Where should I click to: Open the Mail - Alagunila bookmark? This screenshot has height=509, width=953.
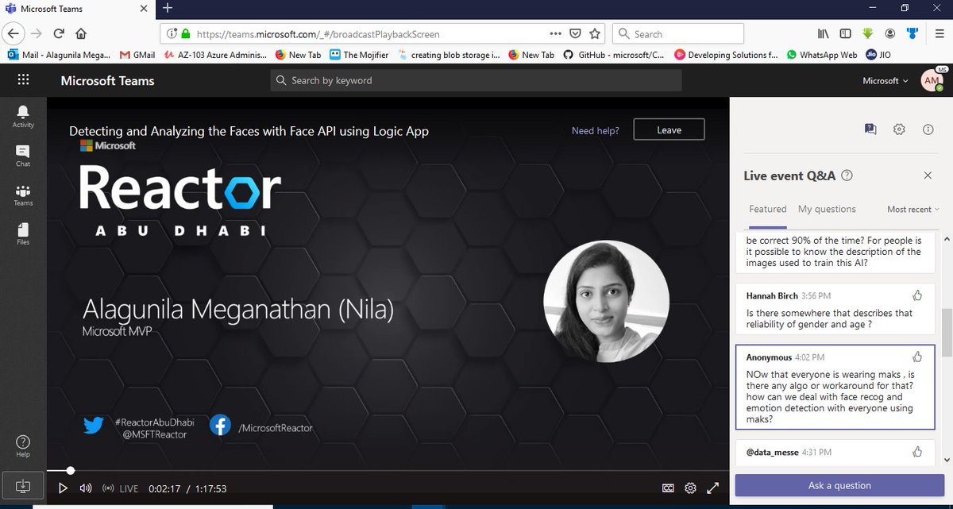tap(60, 55)
